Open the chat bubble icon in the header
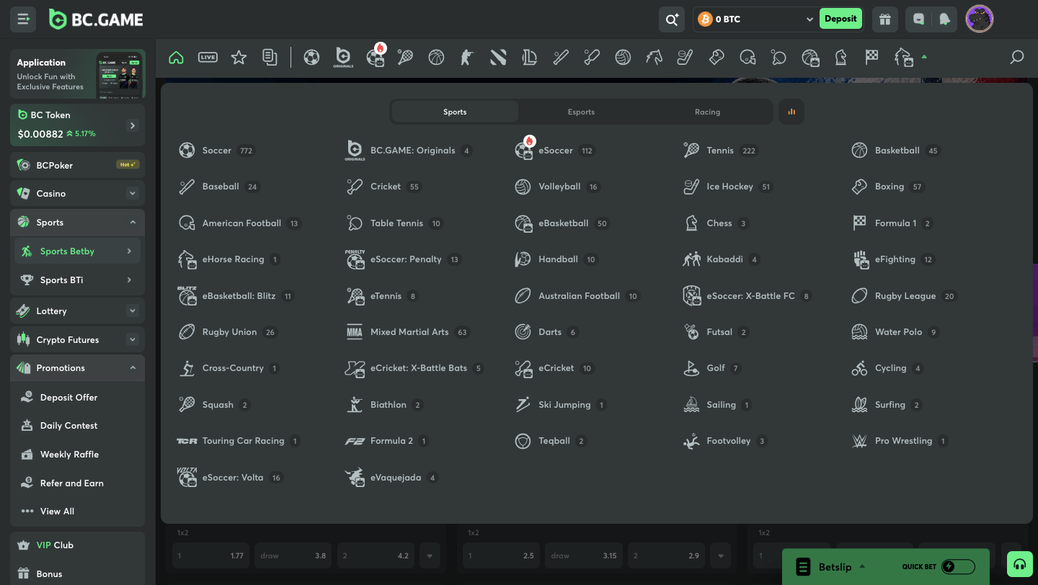This screenshot has height=585, width=1038. coord(918,19)
